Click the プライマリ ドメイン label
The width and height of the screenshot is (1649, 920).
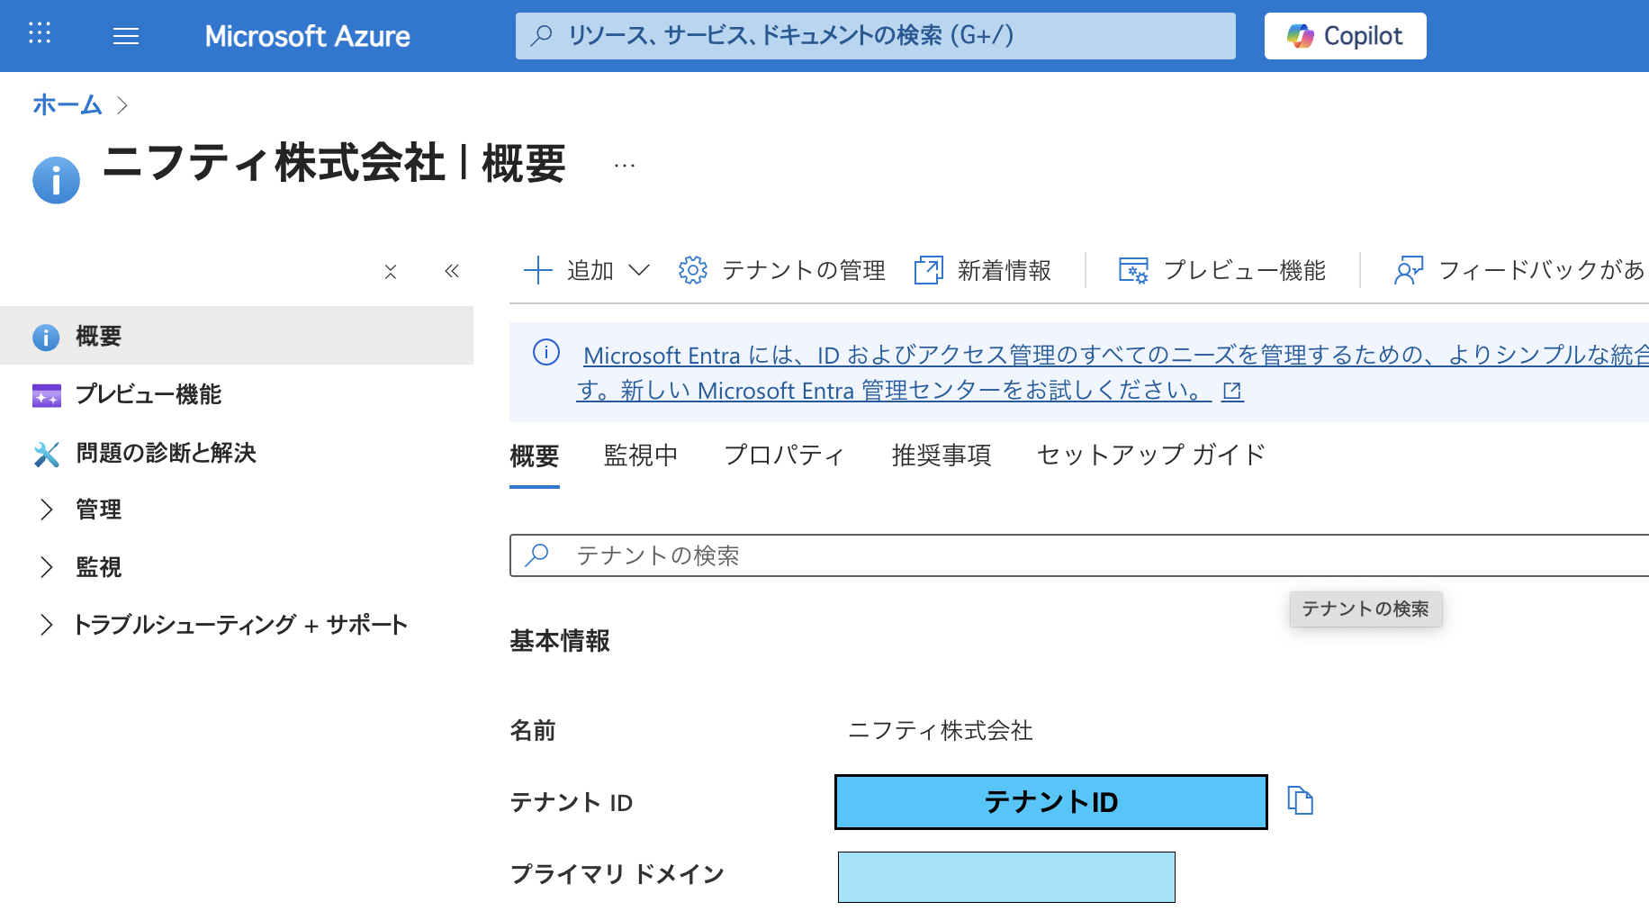pos(617,874)
